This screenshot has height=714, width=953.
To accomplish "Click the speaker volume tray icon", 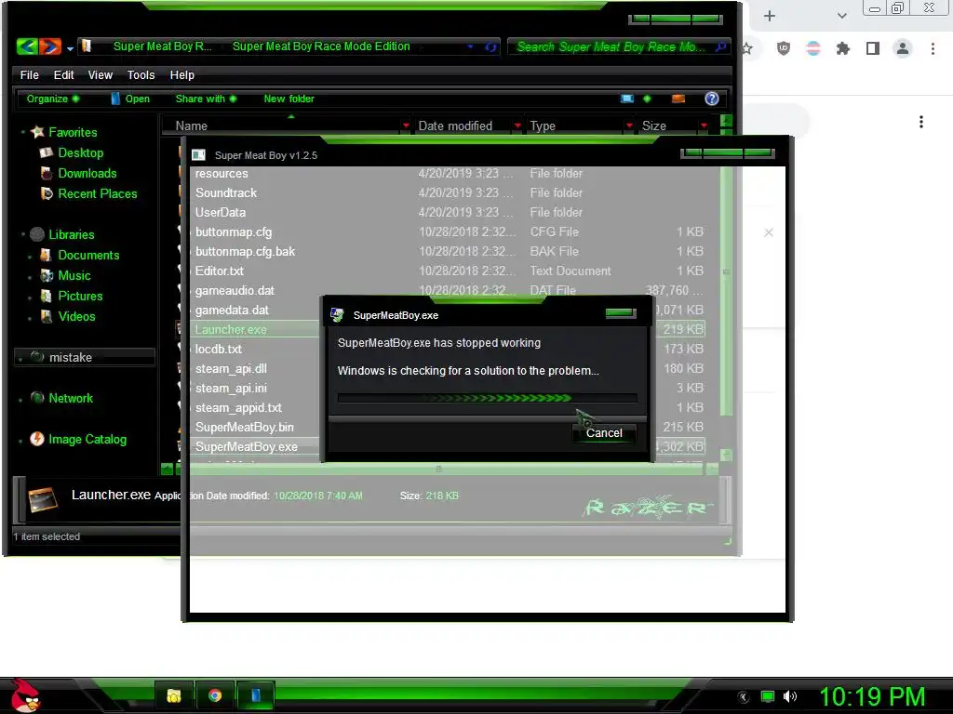I will [790, 696].
